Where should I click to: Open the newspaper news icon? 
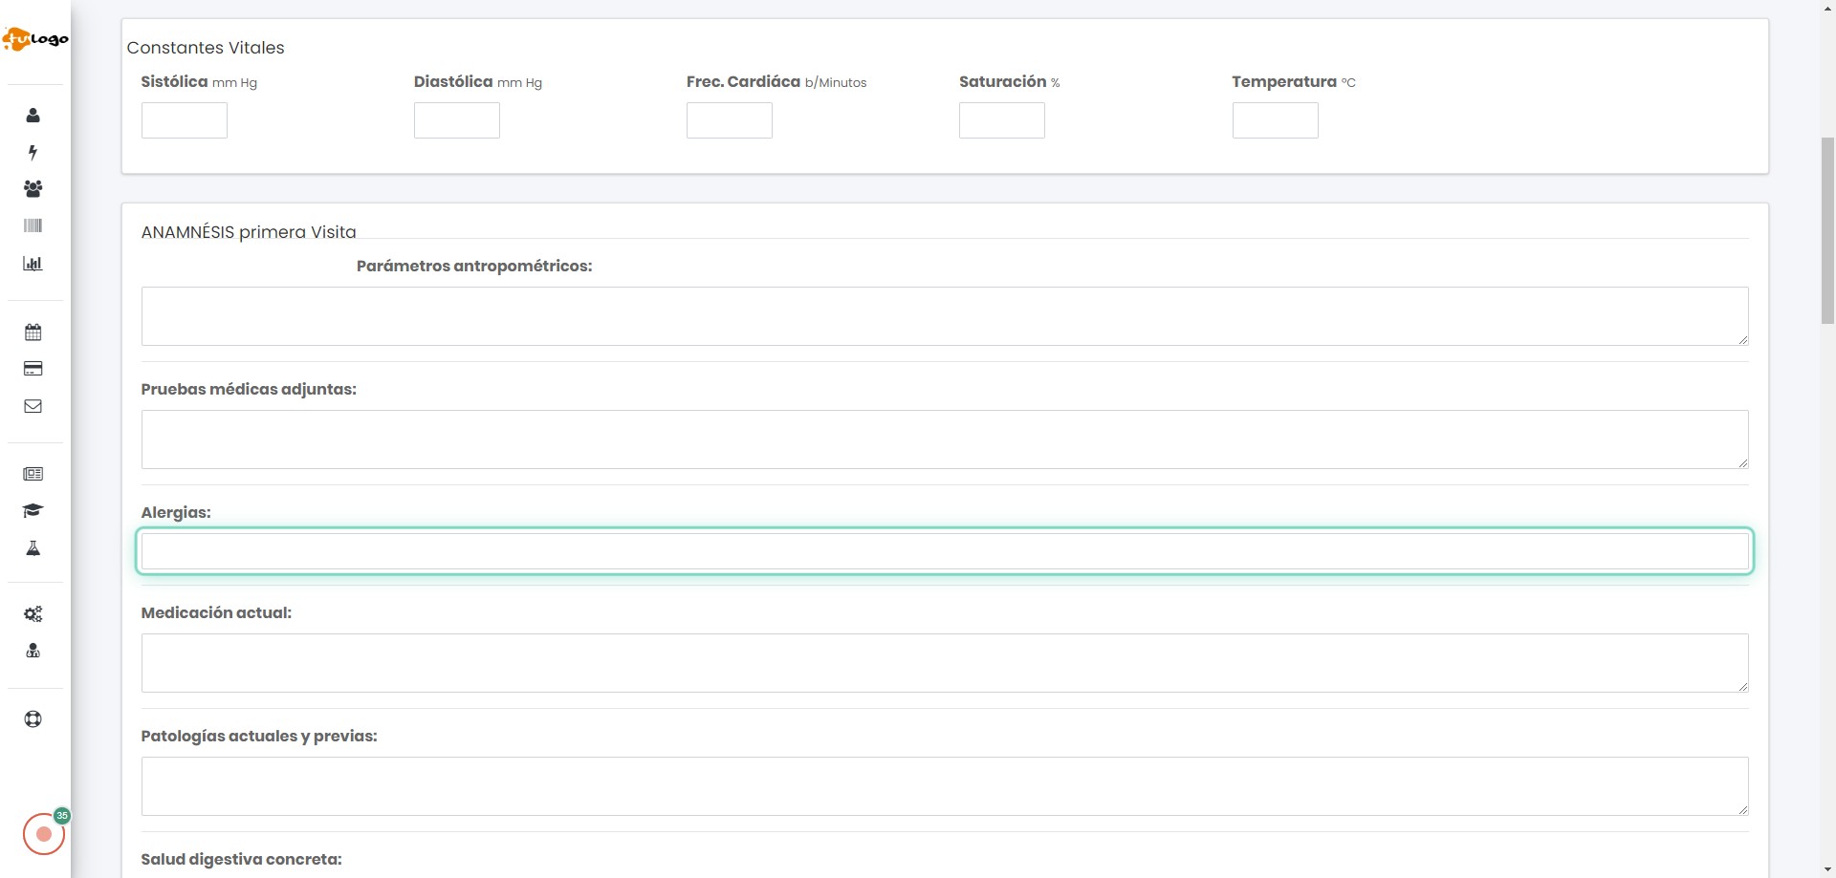click(x=33, y=474)
